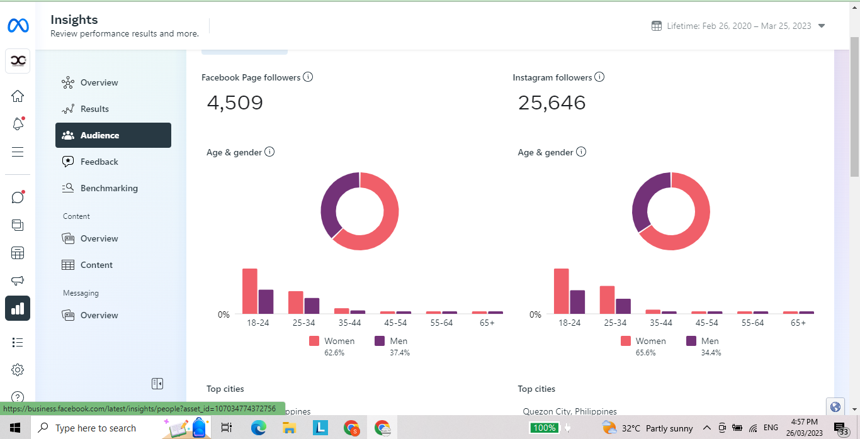860x439 pixels.
Task: Click the 18-24 women bar in Facebook chart
Action: pyautogui.click(x=250, y=291)
